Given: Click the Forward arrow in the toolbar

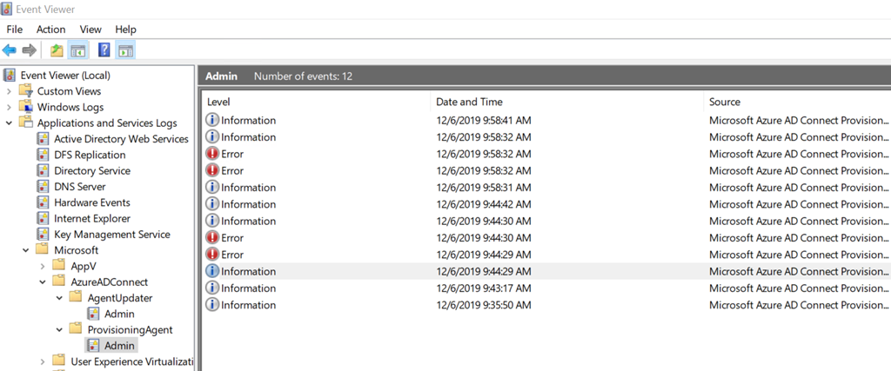Looking at the screenshot, I should click(x=29, y=50).
